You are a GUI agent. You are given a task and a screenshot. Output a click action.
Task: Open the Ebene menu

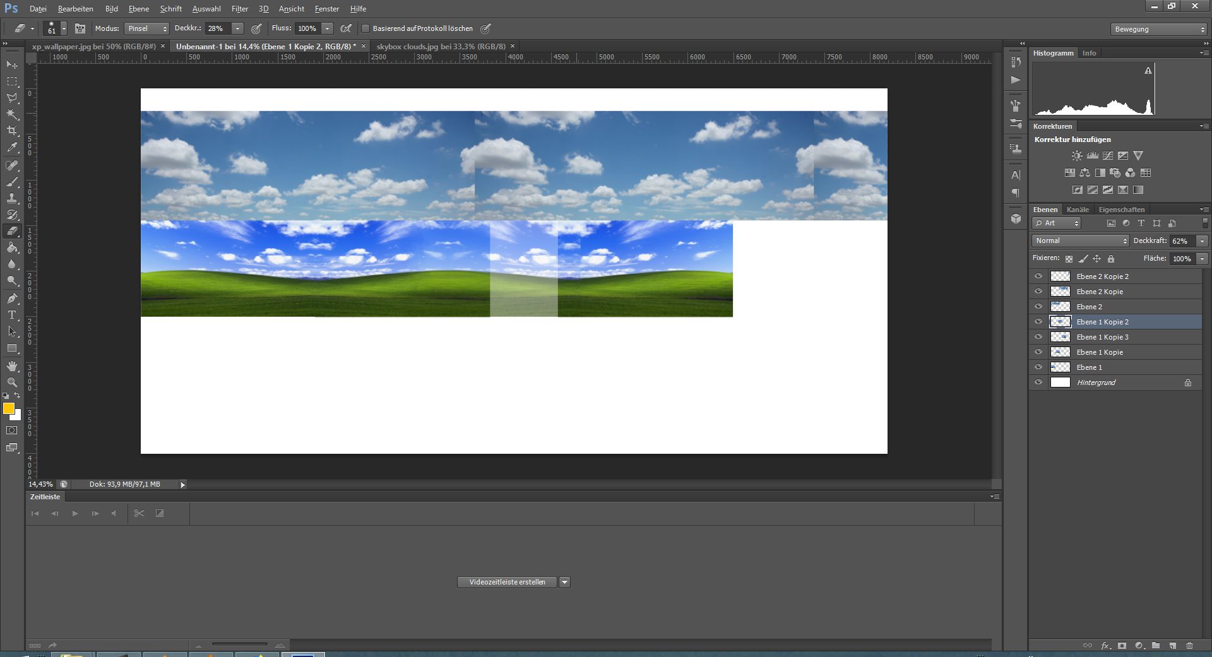pos(139,9)
